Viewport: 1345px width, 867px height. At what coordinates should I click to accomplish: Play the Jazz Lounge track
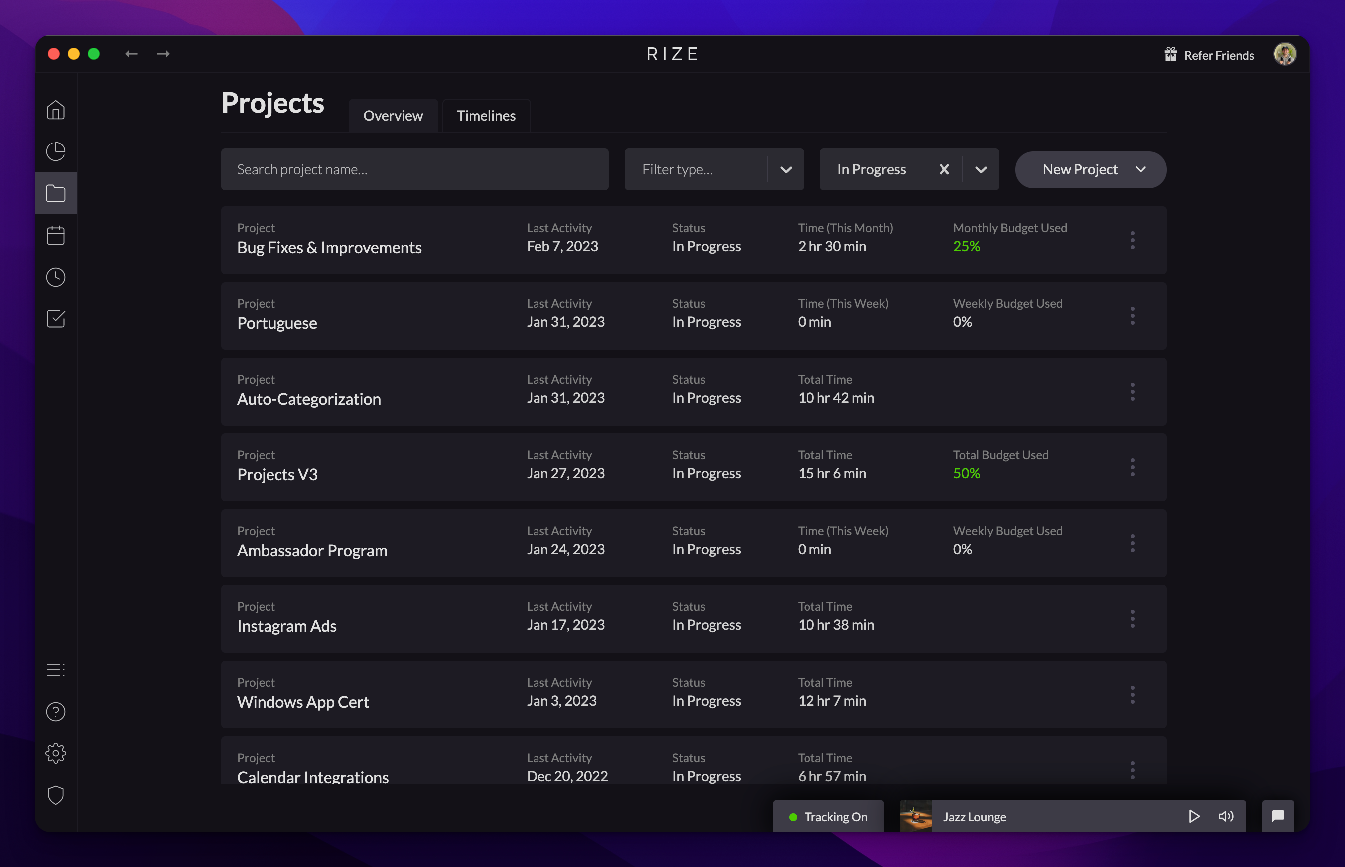coord(1194,816)
